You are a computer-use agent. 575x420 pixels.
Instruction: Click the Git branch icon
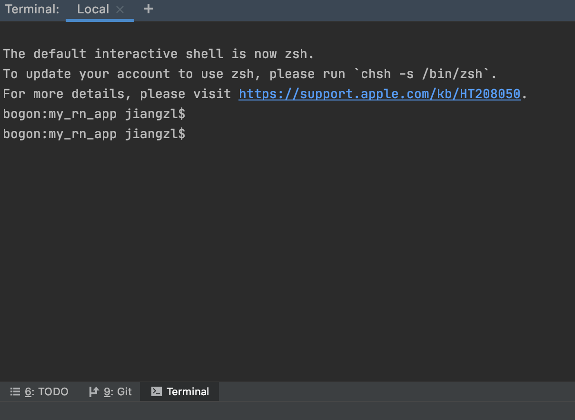(x=94, y=391)
